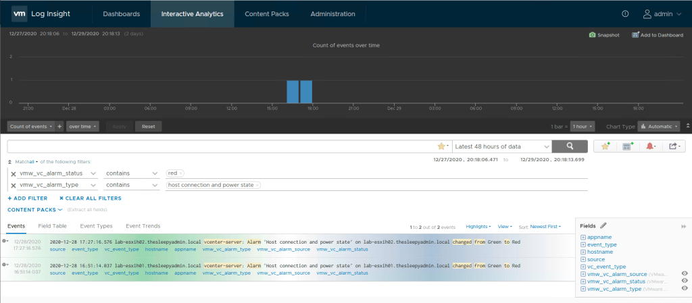Open the share/export icon menu
692x303 pixels.
[673, 146]
